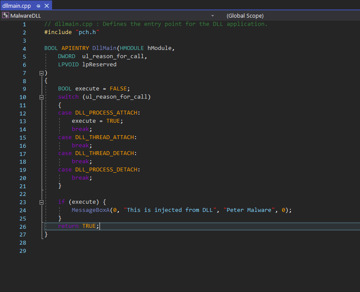Collapse the switch statement block
The image size is (360, 292).
pyautogui.click(x=42, y=97)
